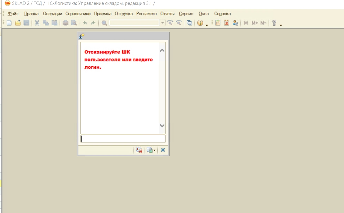
Task: Click the user-with-lock icon
Action: click(235, 23)
